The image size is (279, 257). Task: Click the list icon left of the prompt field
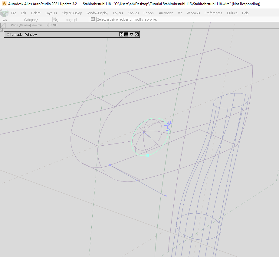[92, 19]
